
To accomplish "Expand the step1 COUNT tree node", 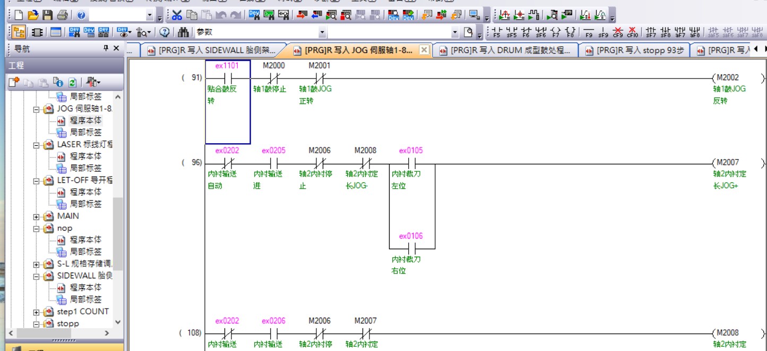I will 37,312.
